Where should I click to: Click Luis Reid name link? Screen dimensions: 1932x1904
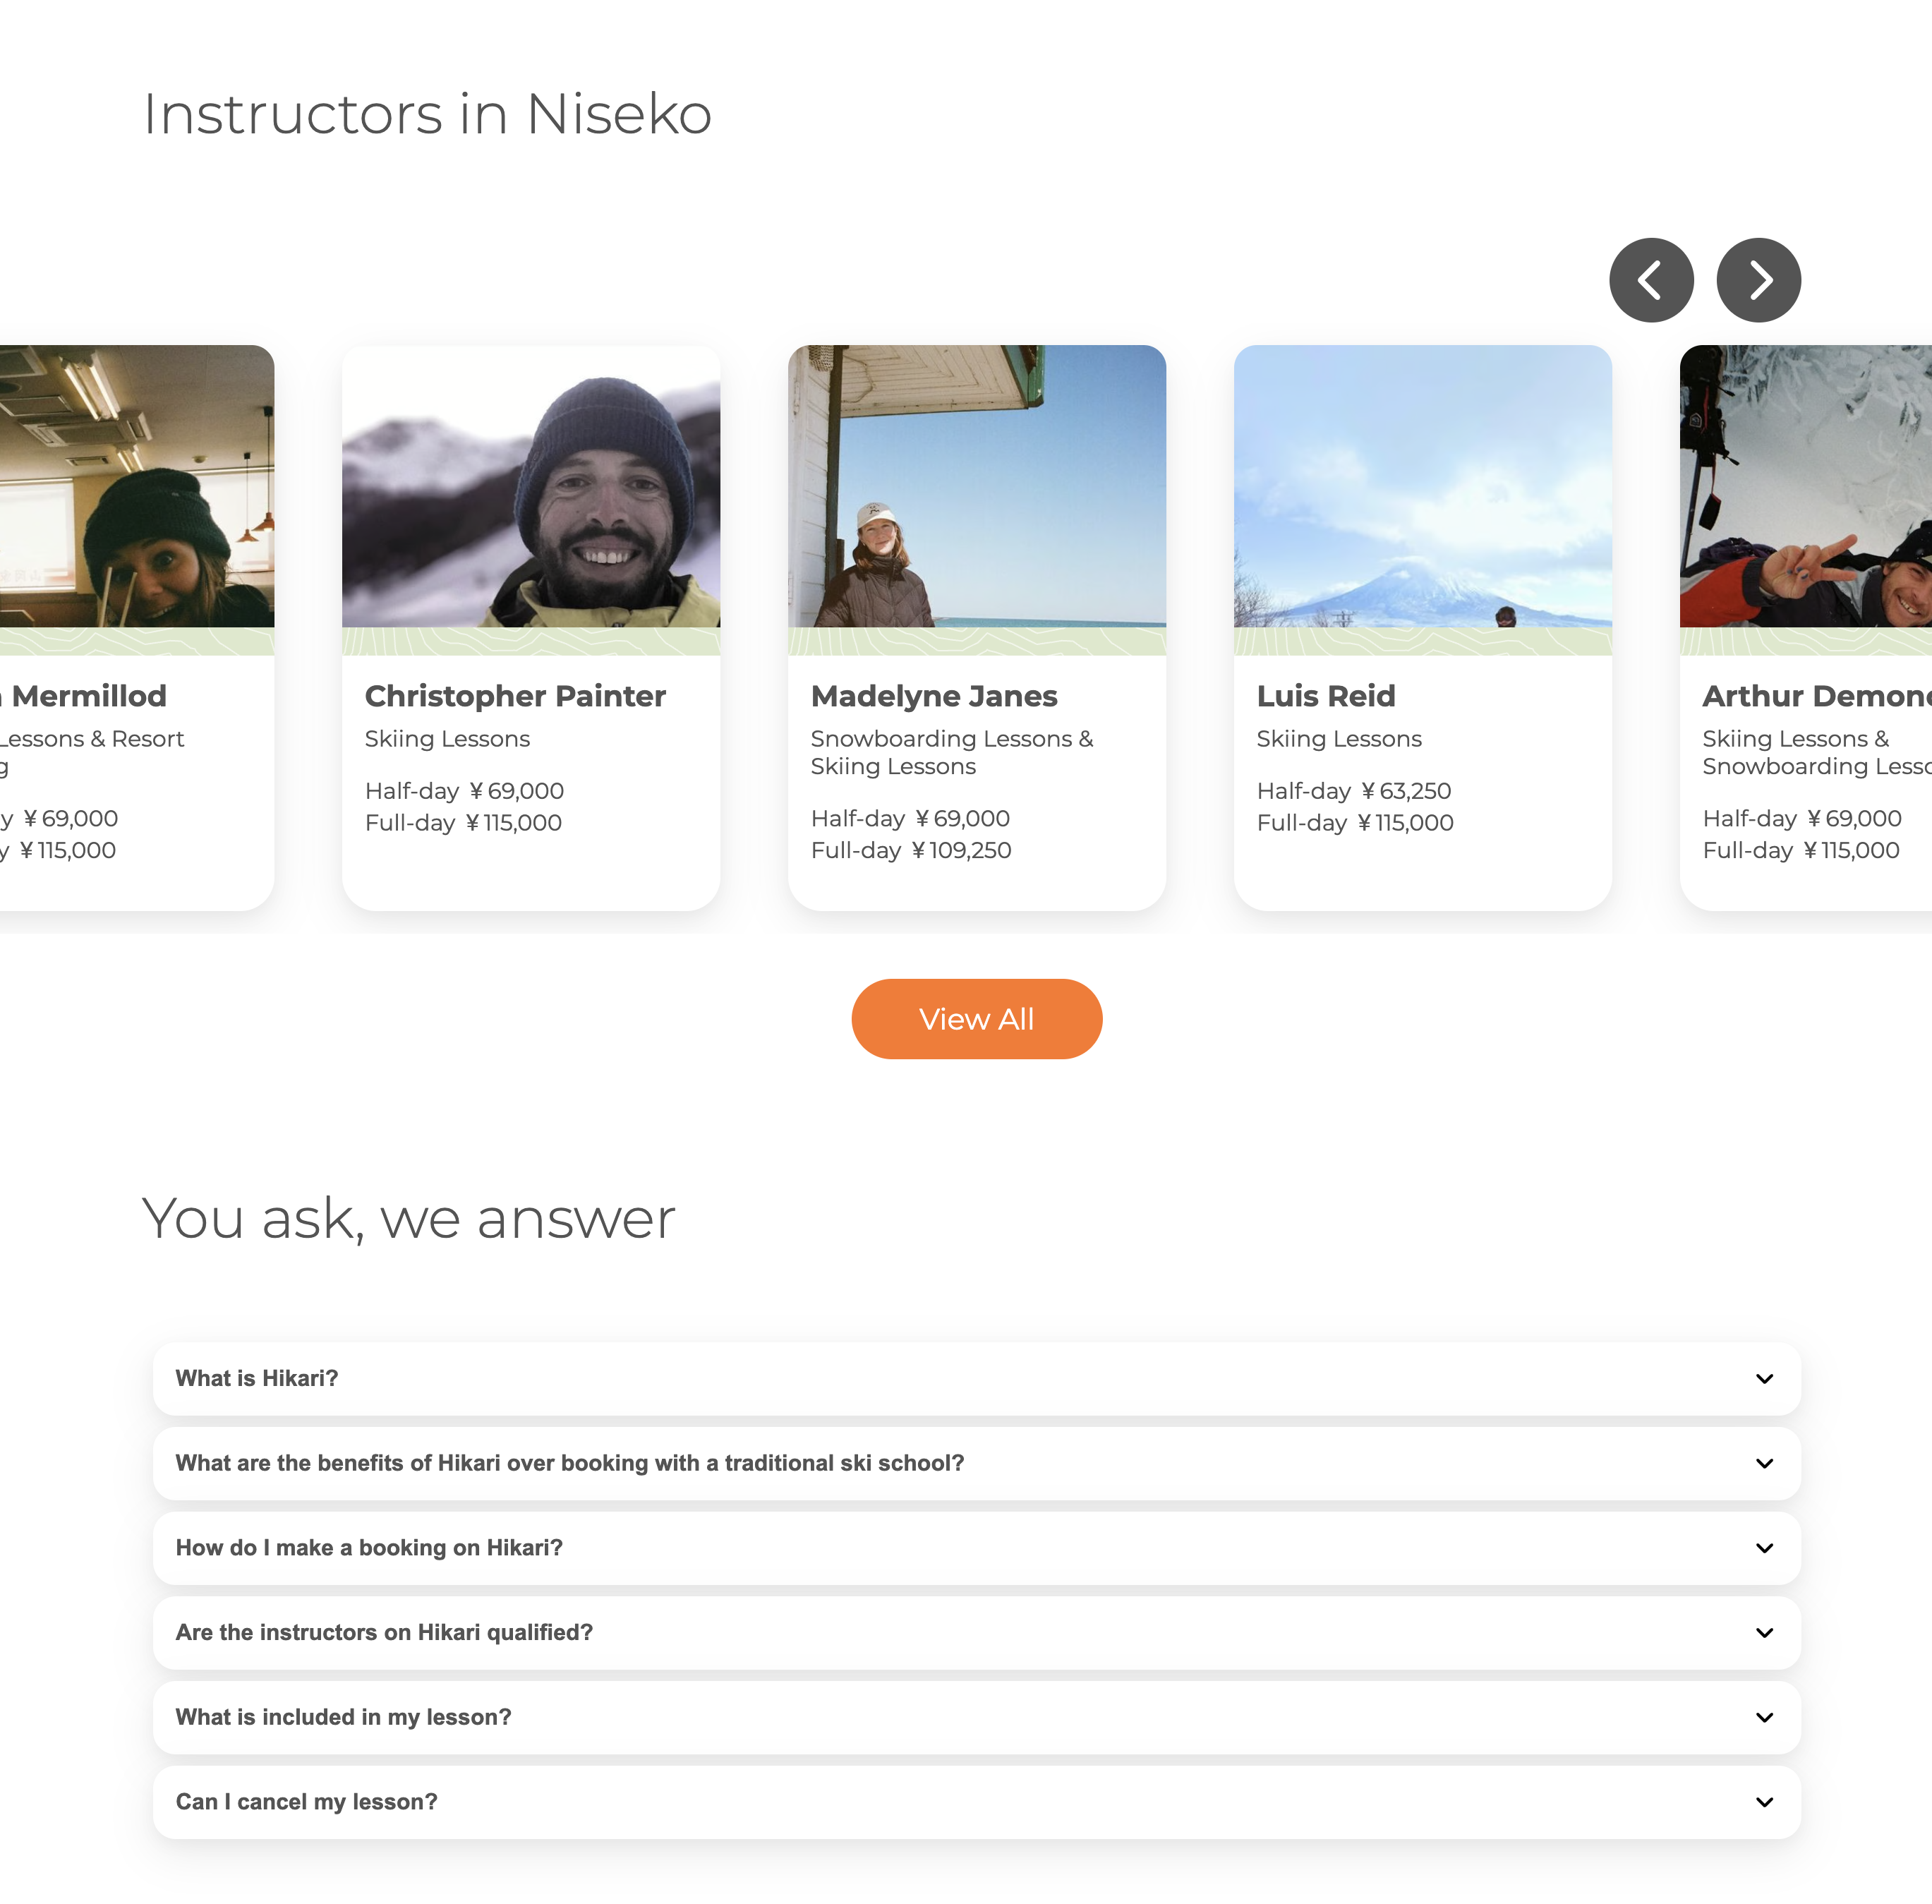point(1326,696)
